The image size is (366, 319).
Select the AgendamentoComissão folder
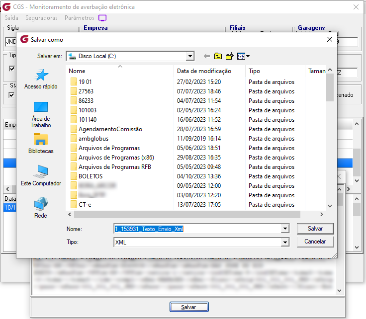(106, 129)
